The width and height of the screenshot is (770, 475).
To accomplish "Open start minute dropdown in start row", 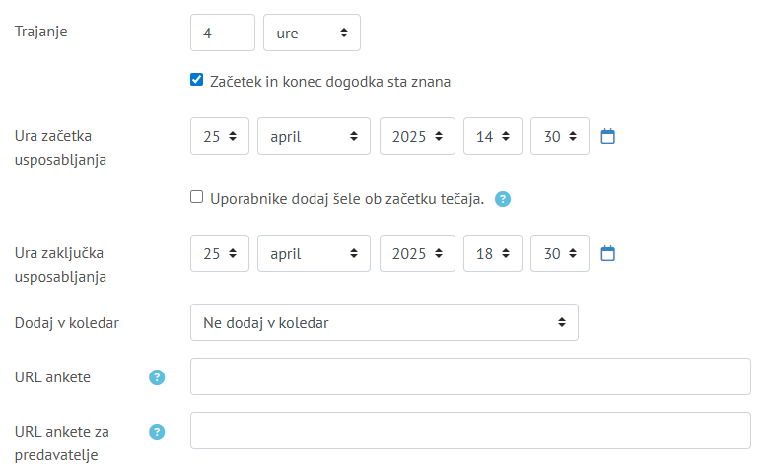I will (x=559, y=136).
